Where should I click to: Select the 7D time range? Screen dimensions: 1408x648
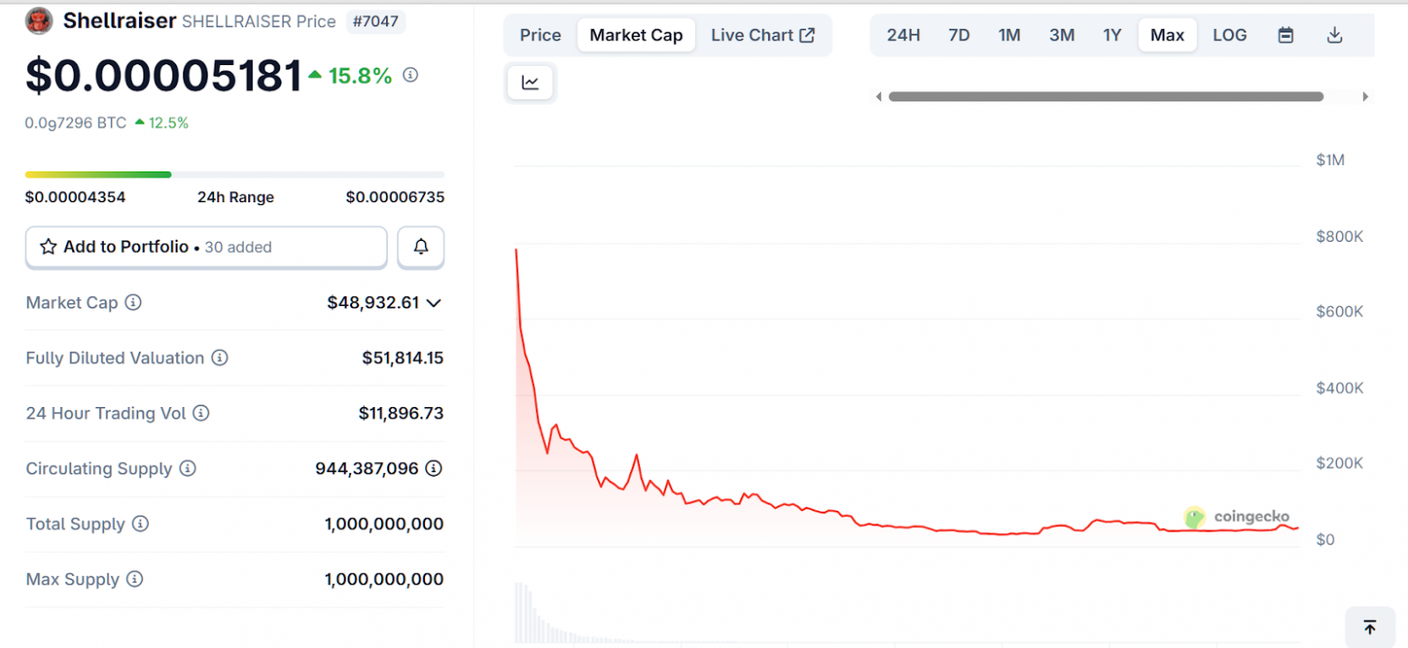coord(959,35)
